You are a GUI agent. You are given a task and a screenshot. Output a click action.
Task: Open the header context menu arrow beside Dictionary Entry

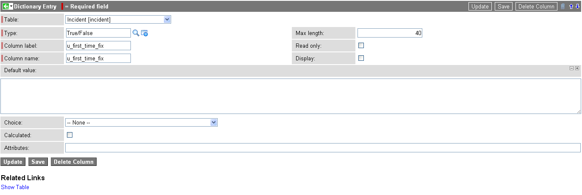click(x=11, y=6)
